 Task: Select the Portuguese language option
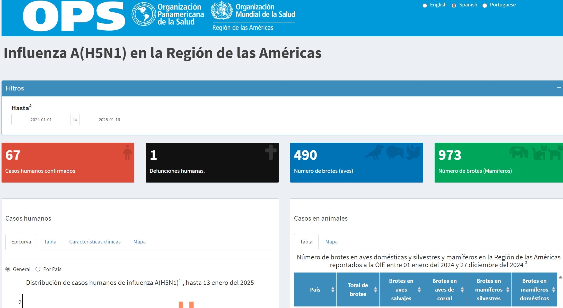(x=485, y=5)
